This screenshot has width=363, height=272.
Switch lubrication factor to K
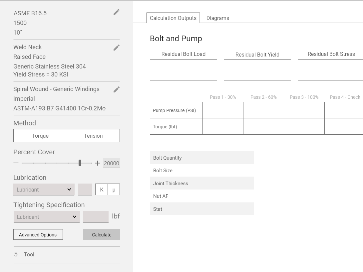tap(102, 190)
